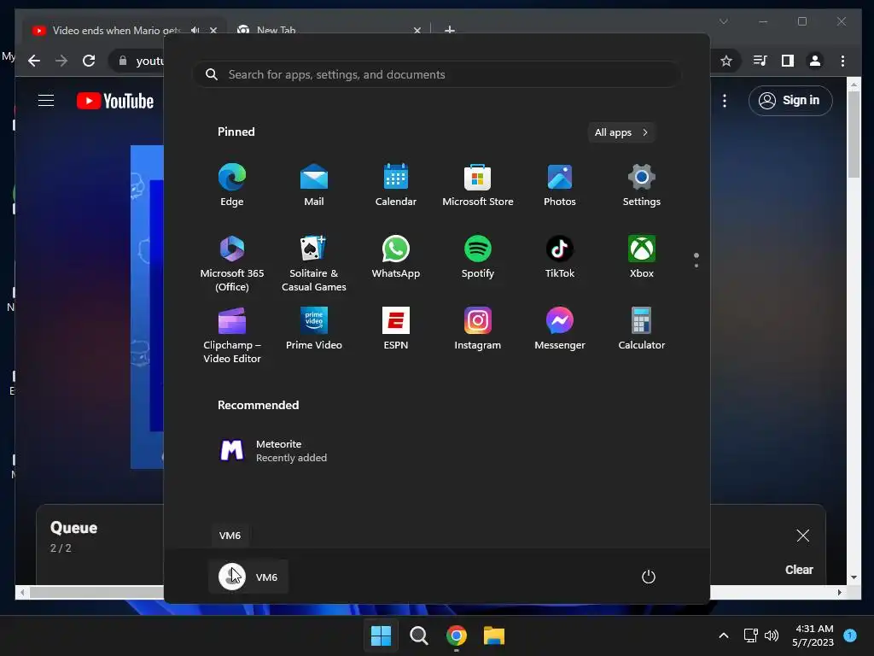Launch Prime Video

coord(314,329)
